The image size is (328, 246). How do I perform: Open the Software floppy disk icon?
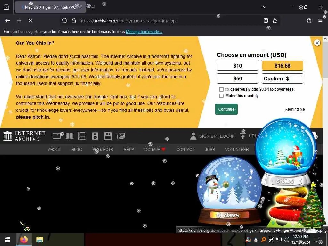tap(108, 136)
